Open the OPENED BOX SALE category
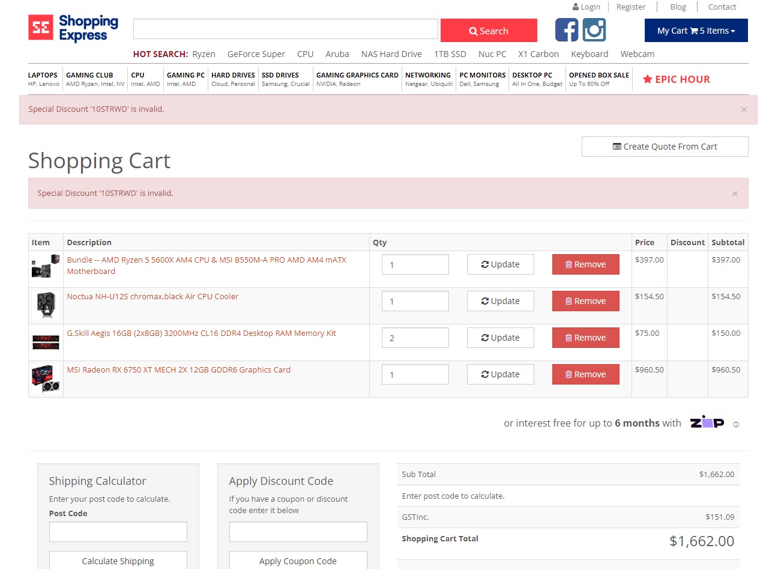 pyautogui.click(x=599, y=79)
